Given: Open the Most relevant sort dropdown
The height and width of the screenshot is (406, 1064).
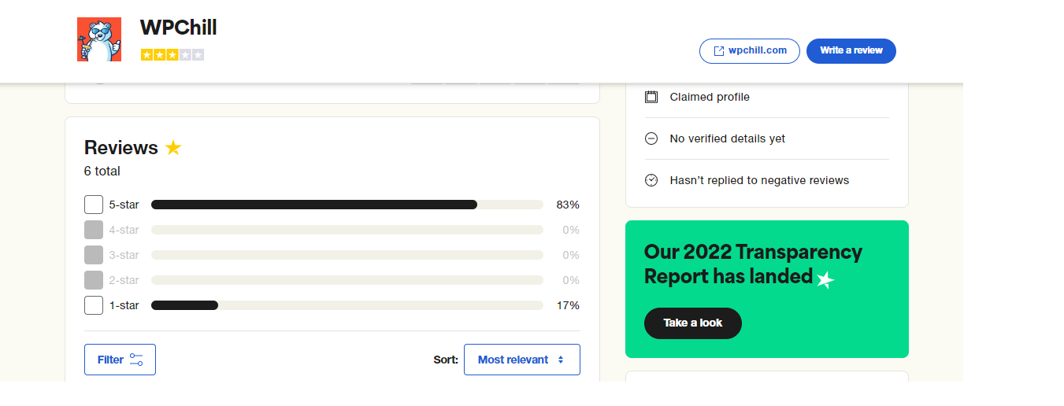Looking at the screenshot, I should pos(522,360).
